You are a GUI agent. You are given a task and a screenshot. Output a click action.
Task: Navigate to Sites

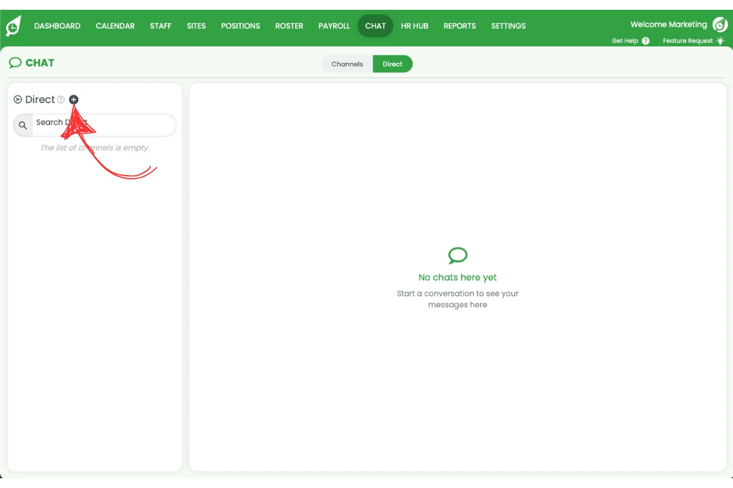[x=196, y=26]
